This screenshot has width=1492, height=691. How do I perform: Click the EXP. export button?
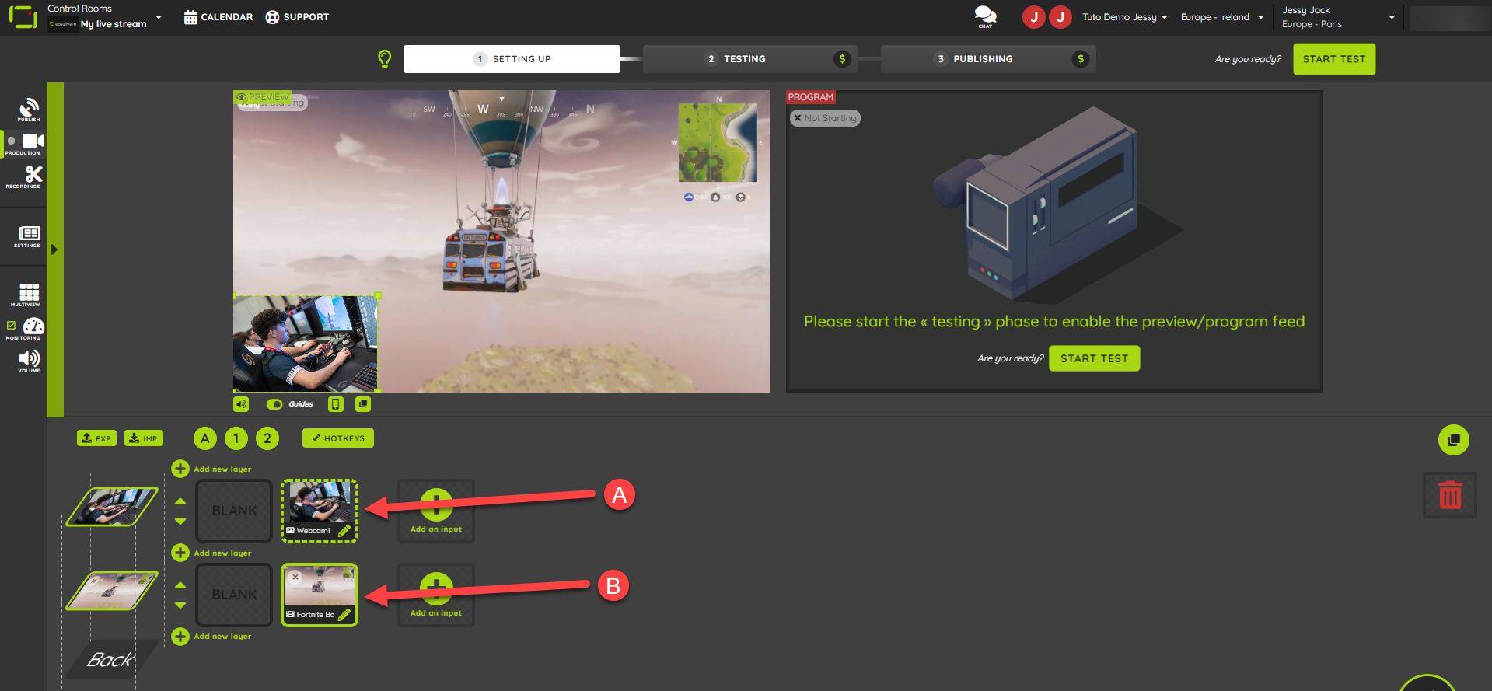point(97,438)
